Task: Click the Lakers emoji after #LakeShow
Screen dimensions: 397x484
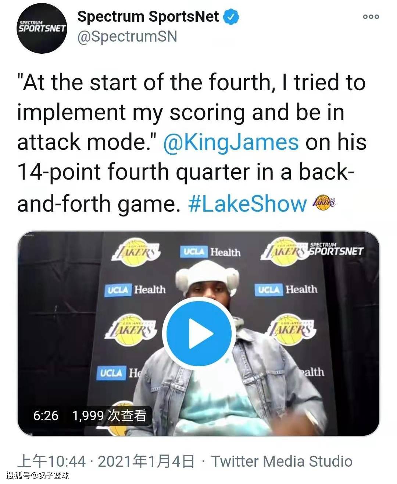Action: 324,202
